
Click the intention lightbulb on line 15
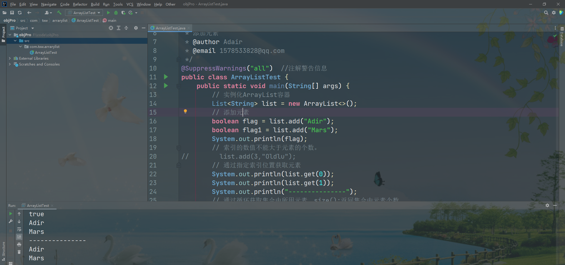(185, 111)
